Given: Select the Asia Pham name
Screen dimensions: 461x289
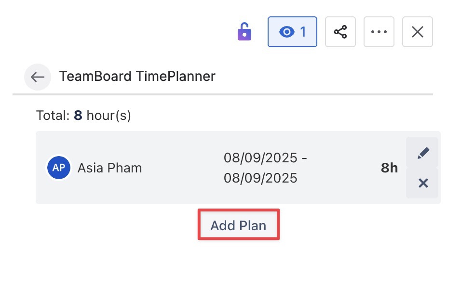Looking at the screenshot, I should coord(110,168).
